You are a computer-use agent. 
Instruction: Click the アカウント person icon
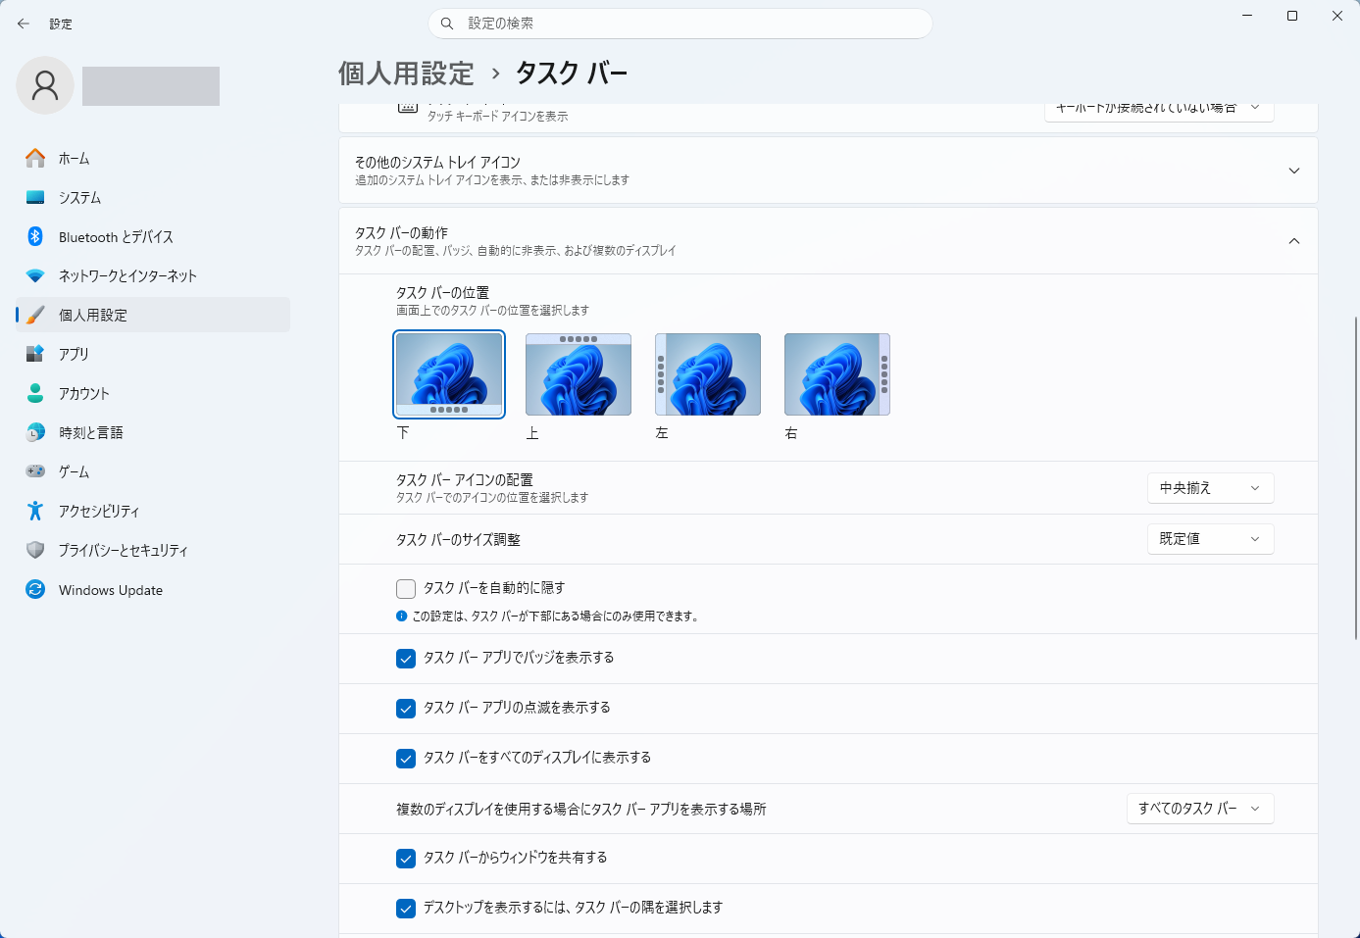[35, 393]
